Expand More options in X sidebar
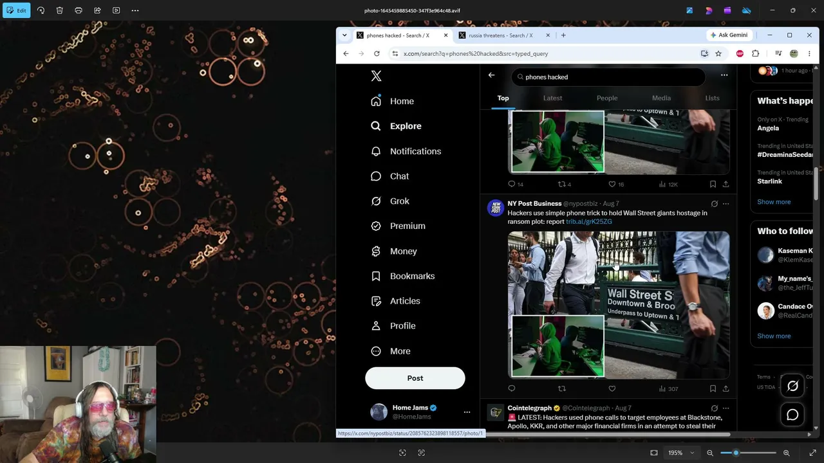This screenshot has height=463, width=824. (x=391, y=351)
